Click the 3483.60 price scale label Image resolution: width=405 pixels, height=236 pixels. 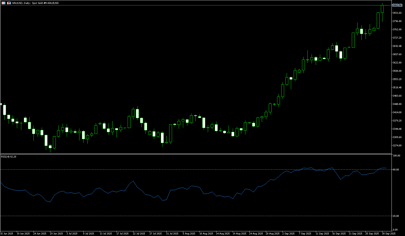tap(397, 96)
